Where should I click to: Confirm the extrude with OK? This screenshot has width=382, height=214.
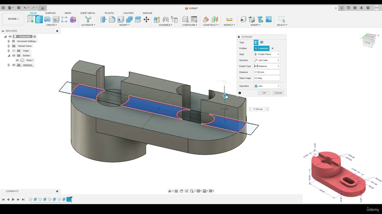(x=264, y=93)
